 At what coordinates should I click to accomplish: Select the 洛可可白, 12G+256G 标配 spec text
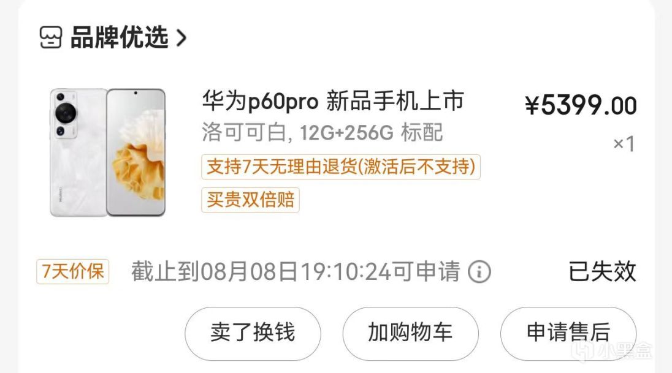pyautogui.click(x=323, y=132)
